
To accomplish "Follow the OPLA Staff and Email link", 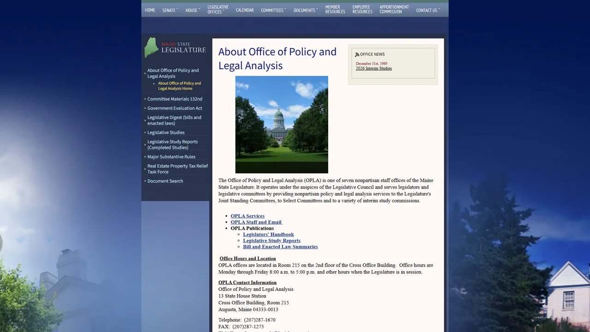I will coord(256,222).
